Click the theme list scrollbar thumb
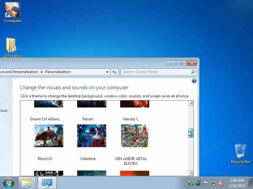The image size is (253, 189). 191,133
